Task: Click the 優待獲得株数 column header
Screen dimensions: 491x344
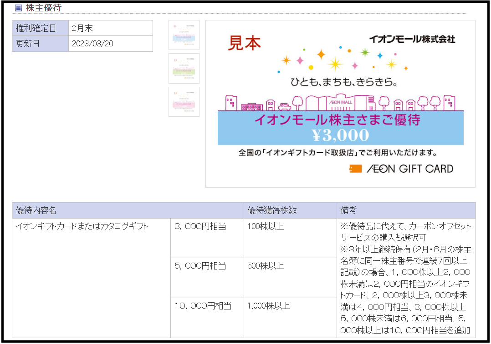Action: [x=290, y=210]
